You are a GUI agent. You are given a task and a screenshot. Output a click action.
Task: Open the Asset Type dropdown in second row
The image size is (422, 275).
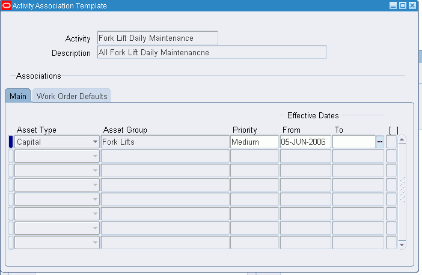pyautogui.click(x=95, y=156)
